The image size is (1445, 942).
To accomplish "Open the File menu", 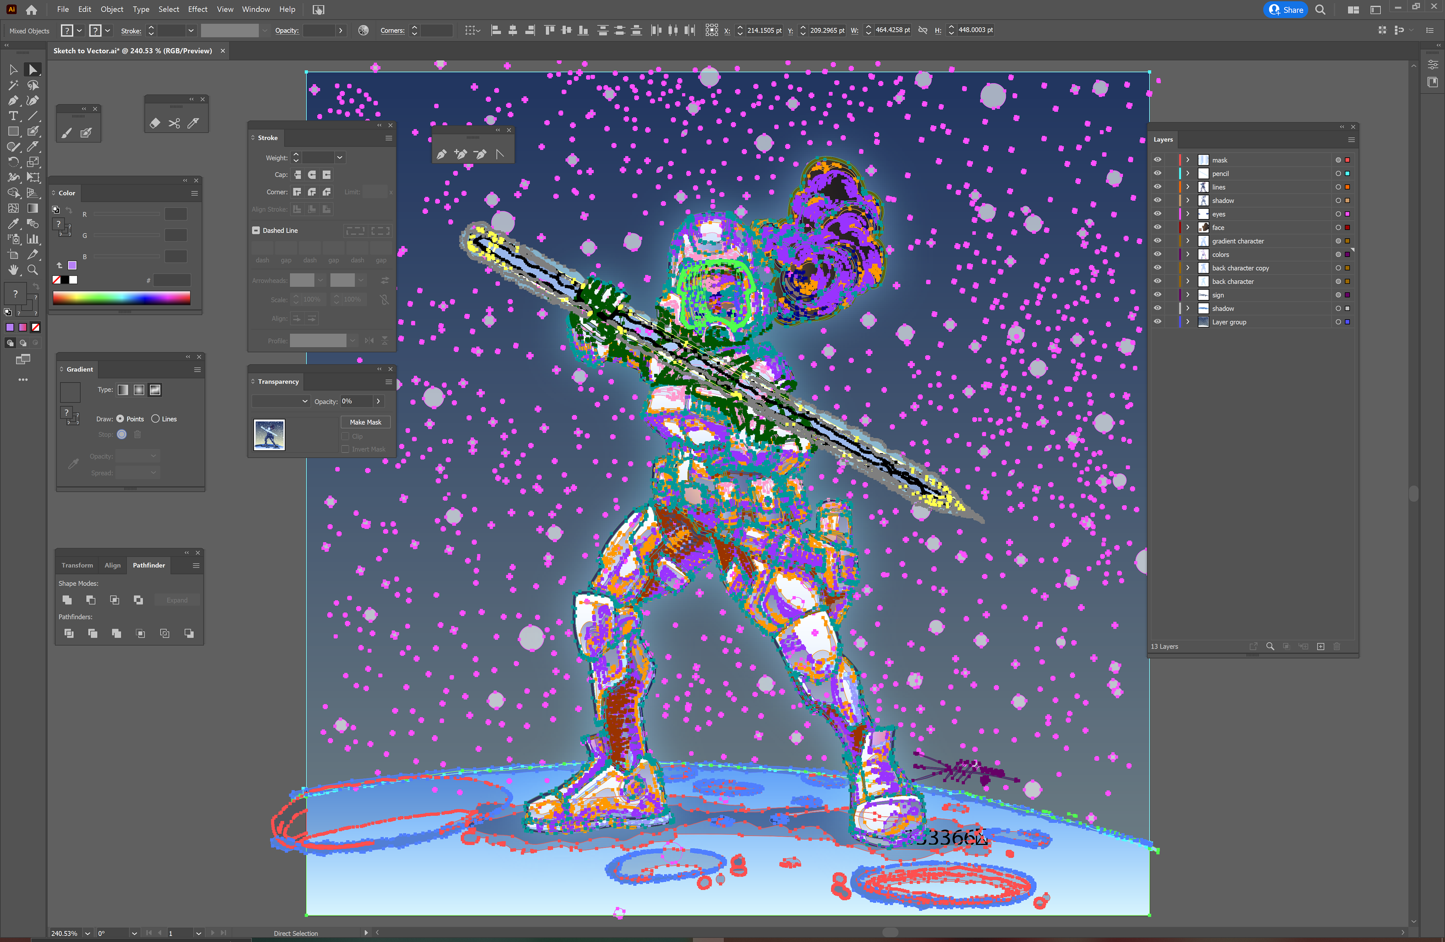I will pos(62,9).
